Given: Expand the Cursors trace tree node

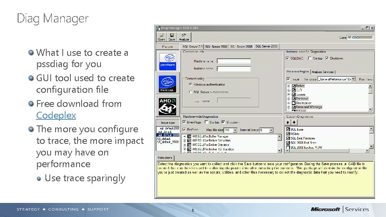Looking at the screenshot, I should coord(289,94).
